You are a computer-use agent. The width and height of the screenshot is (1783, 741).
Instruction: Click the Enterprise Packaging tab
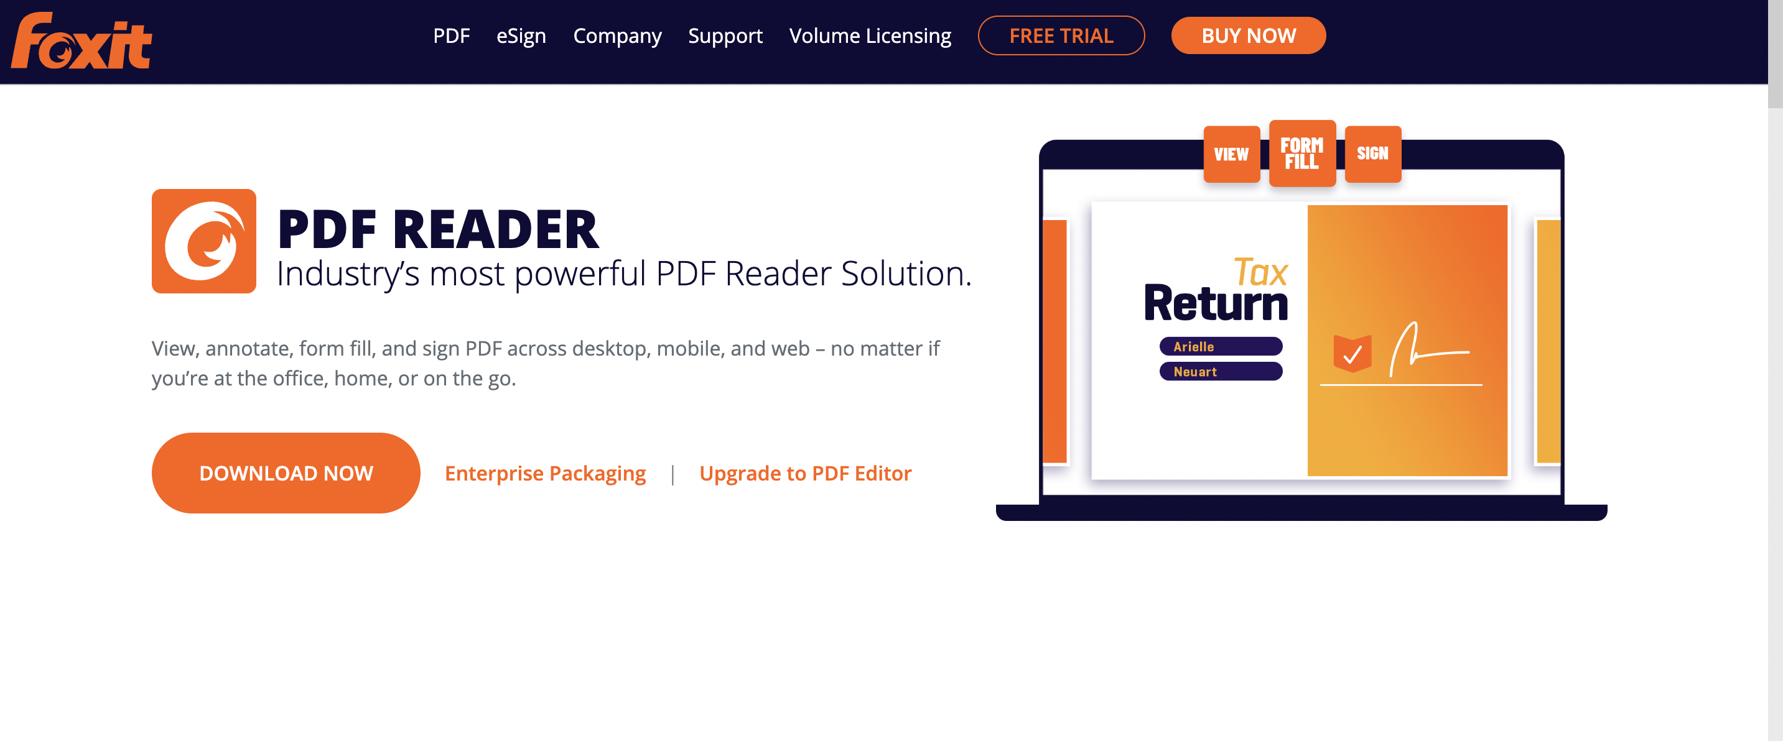click(x=545, y=473)
